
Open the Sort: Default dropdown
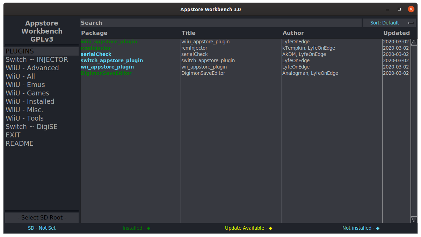point(390,23)
